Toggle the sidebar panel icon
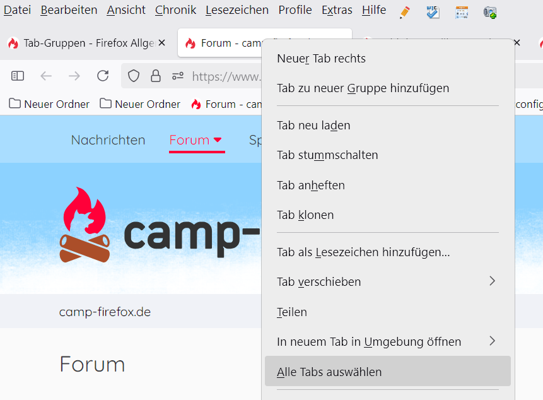Screen dimensions: 543x400 (x=18, y=76)
